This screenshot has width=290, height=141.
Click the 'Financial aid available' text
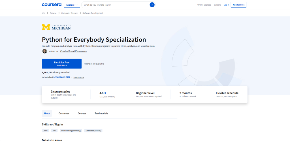[94, 64]
